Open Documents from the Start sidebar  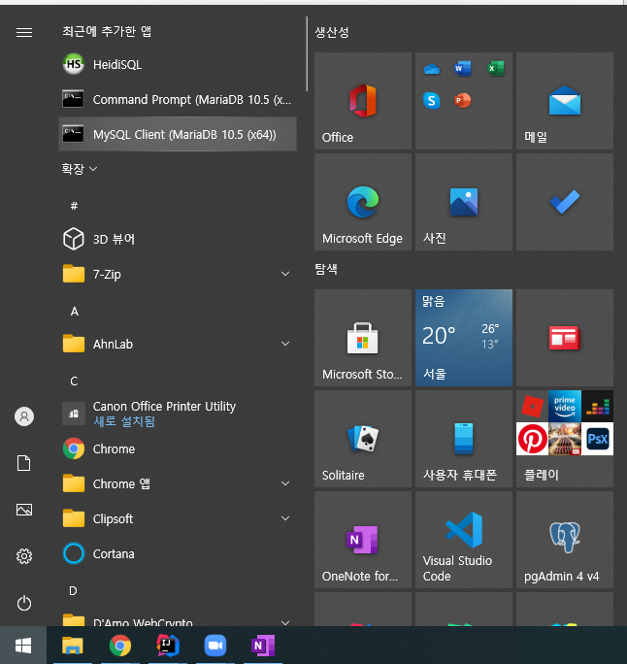23,463
